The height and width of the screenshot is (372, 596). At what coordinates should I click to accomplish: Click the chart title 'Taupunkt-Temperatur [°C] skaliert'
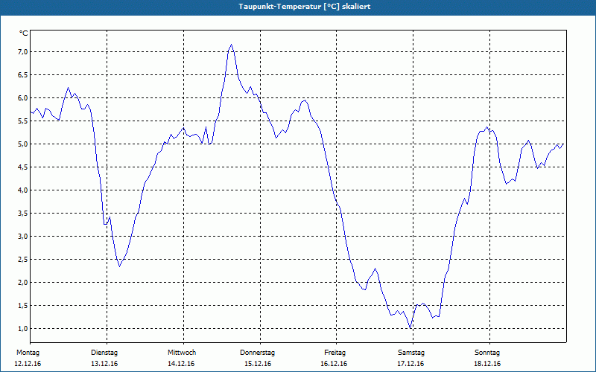pyautogui.click(x=305, y=7)
